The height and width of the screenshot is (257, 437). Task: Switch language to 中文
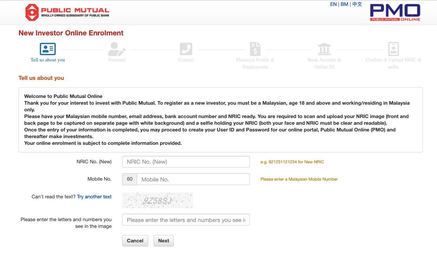tap(357, 4)
